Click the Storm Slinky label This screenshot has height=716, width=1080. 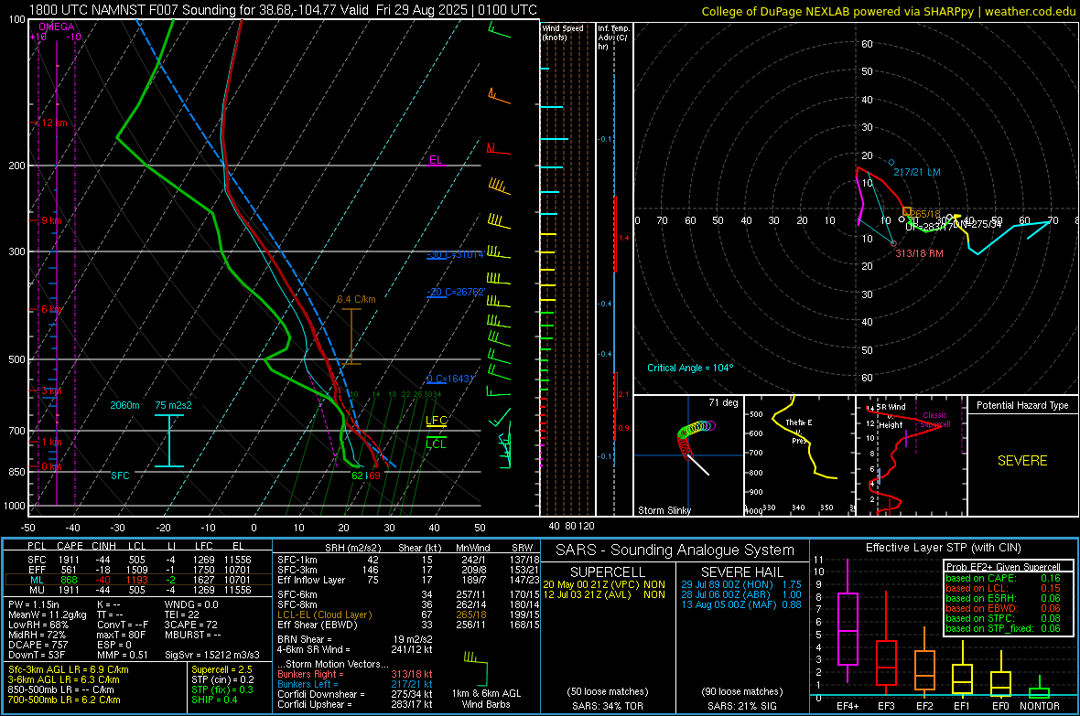[664, 510]
